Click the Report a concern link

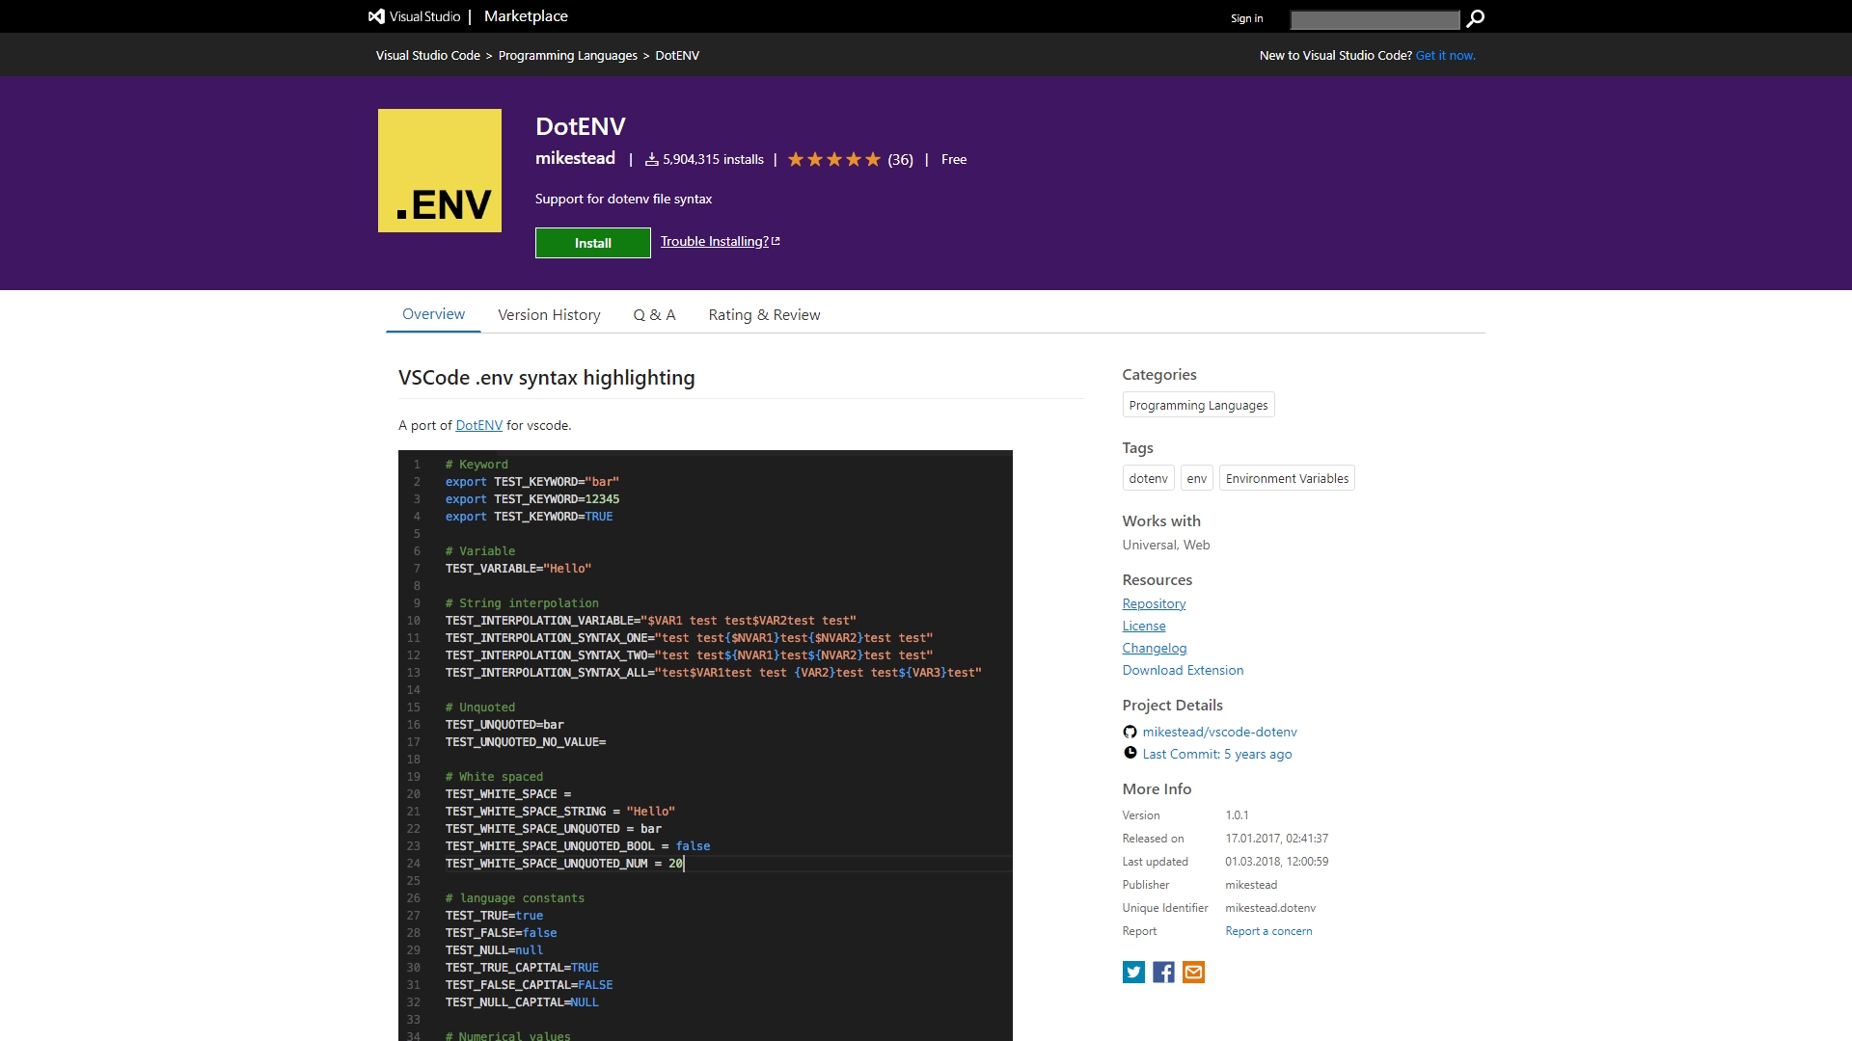click(1268, 931)
